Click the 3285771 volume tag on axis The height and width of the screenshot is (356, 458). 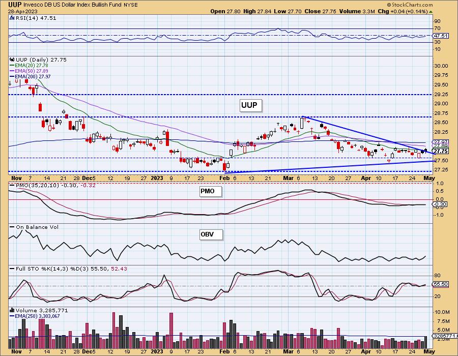coord(445,336)
